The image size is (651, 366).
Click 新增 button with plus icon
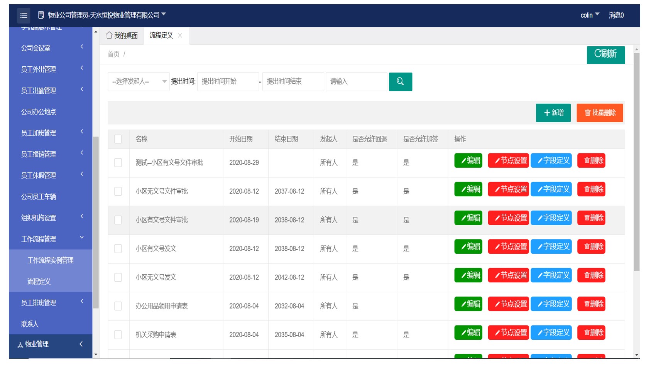coord(553,113)
